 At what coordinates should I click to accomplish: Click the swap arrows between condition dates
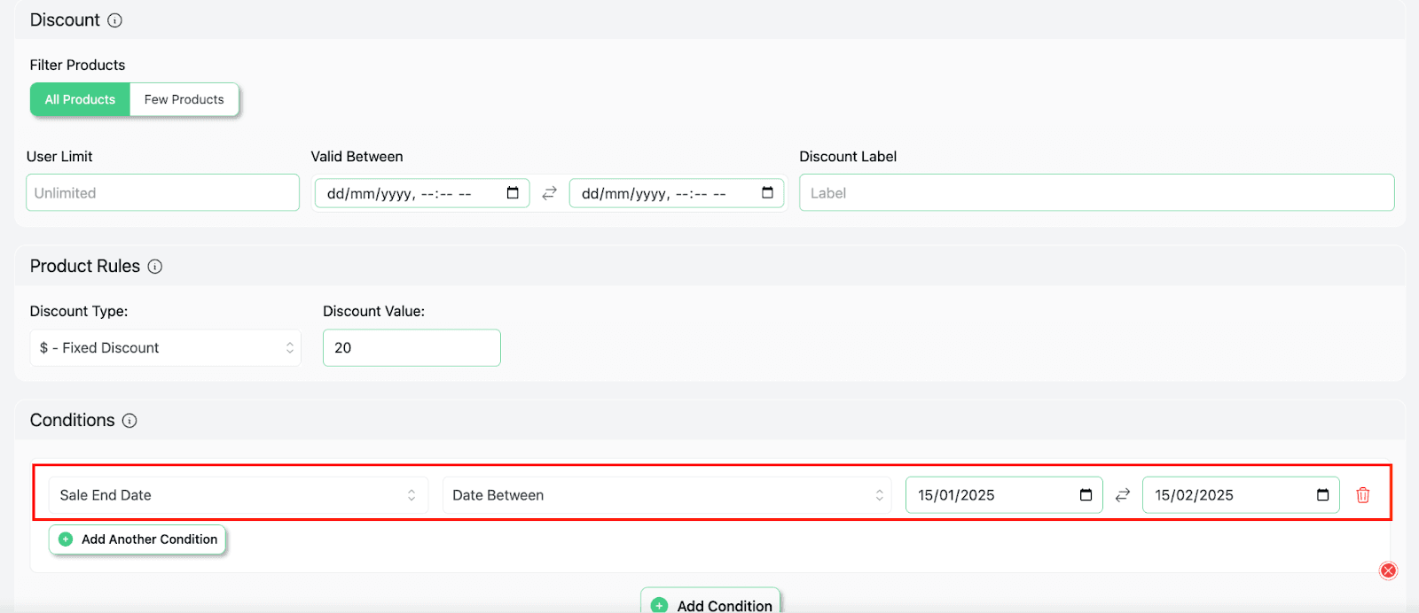(x=1123, y=495)
